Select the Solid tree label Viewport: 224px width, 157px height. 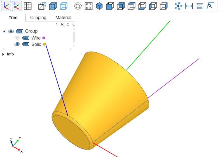36,44
